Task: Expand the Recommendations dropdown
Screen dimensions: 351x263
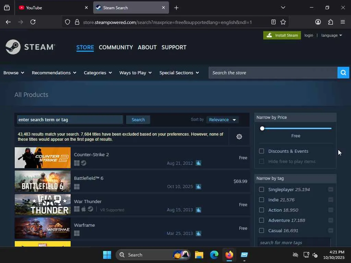Action: [54, 73]
